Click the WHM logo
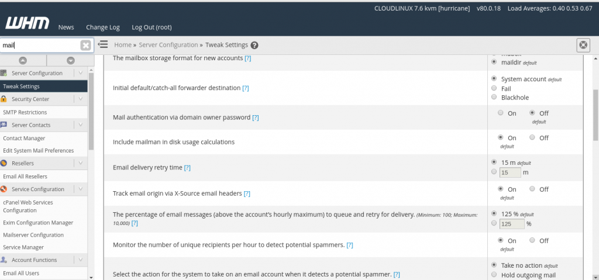 (x=27, y=23)
